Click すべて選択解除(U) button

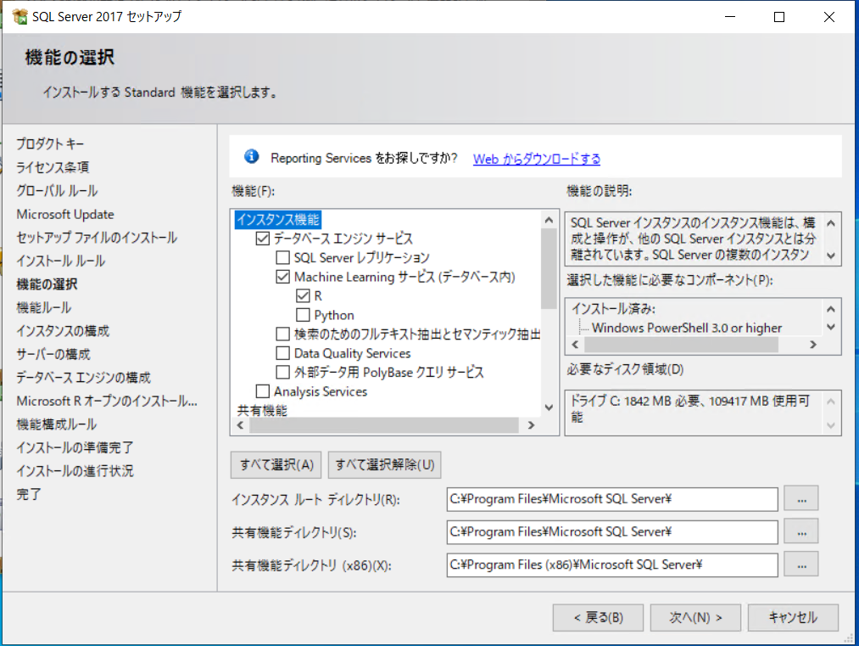pyautogui.click(x=385, y=465)
